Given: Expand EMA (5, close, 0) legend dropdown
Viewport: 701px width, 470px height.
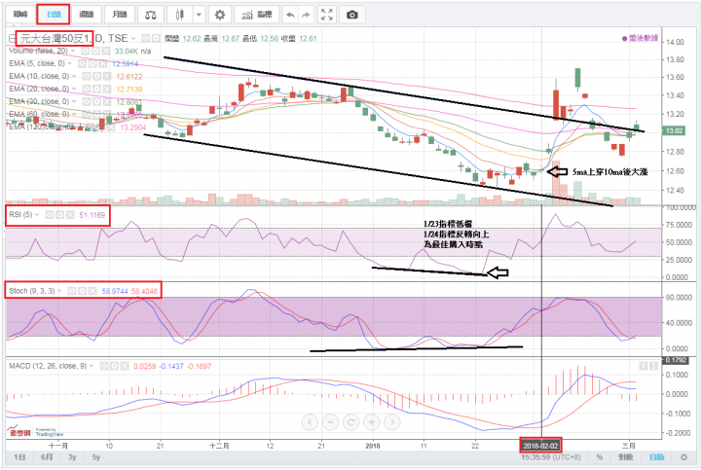Looking at the screenshot, I should (69, 63).
